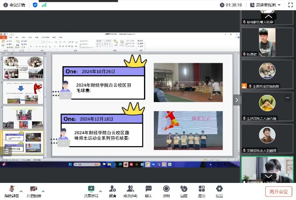The image size is (296, 200).
Task: Open the Chat panel icon
Action: click(x=149, y=189)
